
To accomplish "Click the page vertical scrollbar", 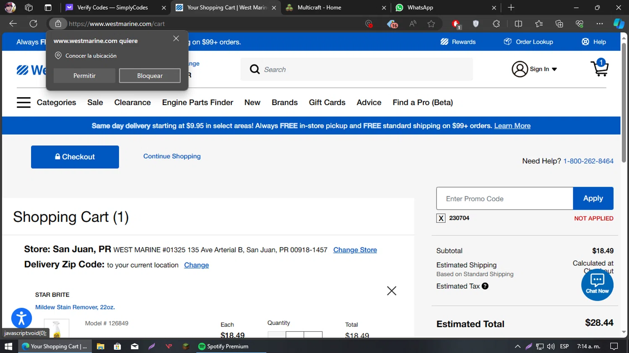I will click(624, 103).
